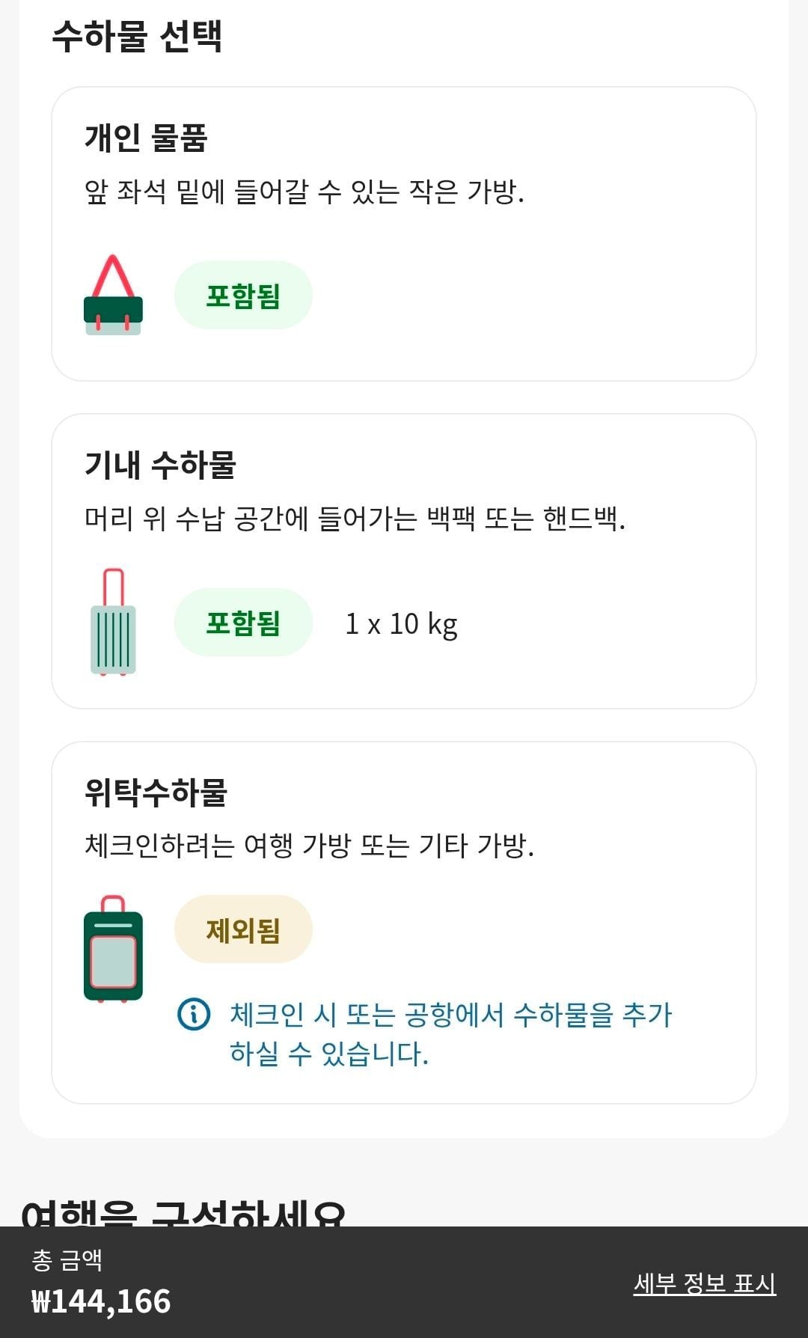Click the 수하물 선택 section title
Screen dimensions: 808x1338
[x=137, y=36]
